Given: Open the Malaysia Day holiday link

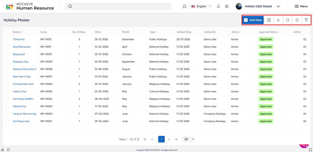Looking at the screenshot, I should pos(20,62).
